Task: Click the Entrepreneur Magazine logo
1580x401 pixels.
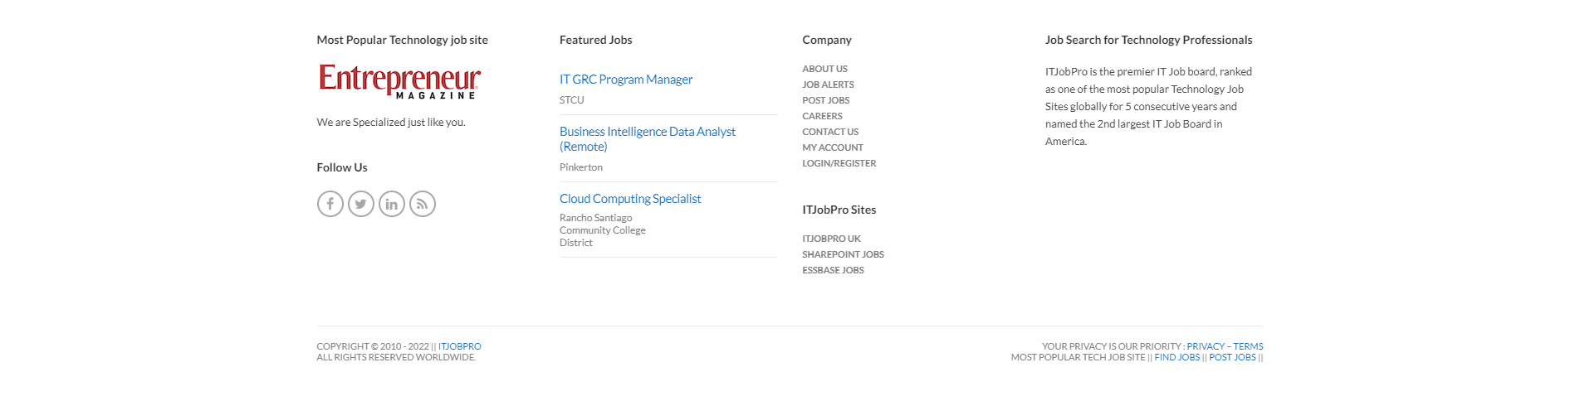Action: (399, 81)
